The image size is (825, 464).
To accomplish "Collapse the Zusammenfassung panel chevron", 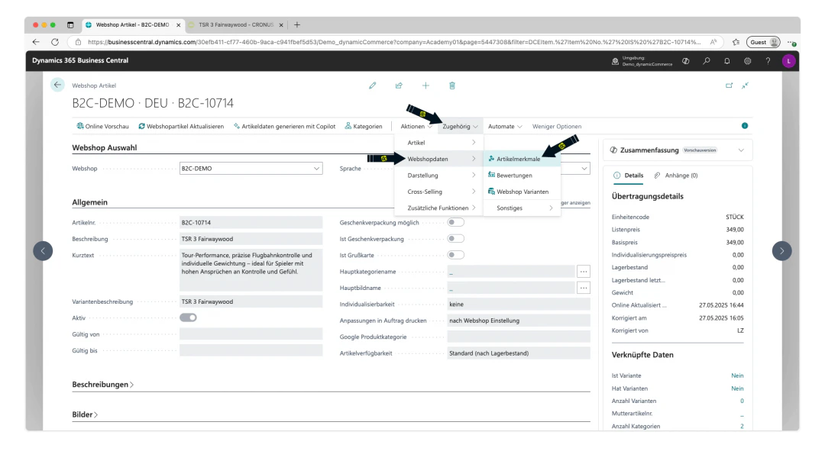I will point(741,150).
